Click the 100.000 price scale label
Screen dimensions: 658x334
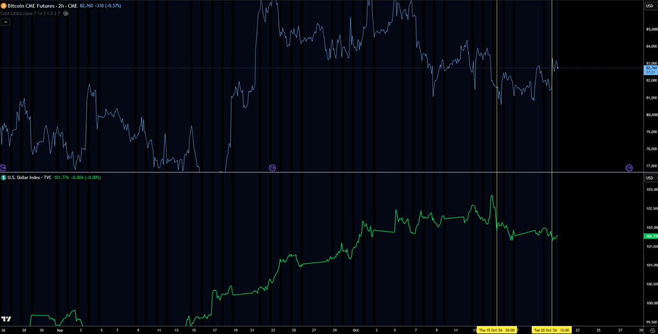(x=651, y=303)
